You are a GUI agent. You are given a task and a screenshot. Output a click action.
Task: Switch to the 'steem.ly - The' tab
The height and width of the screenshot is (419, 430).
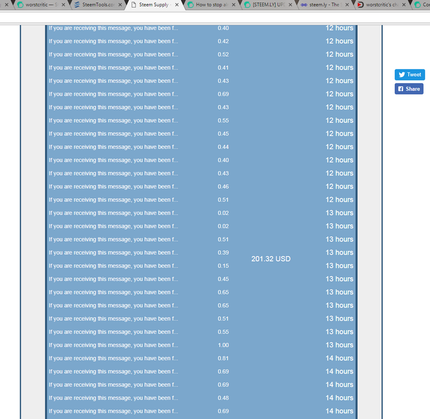pos(325,4)
